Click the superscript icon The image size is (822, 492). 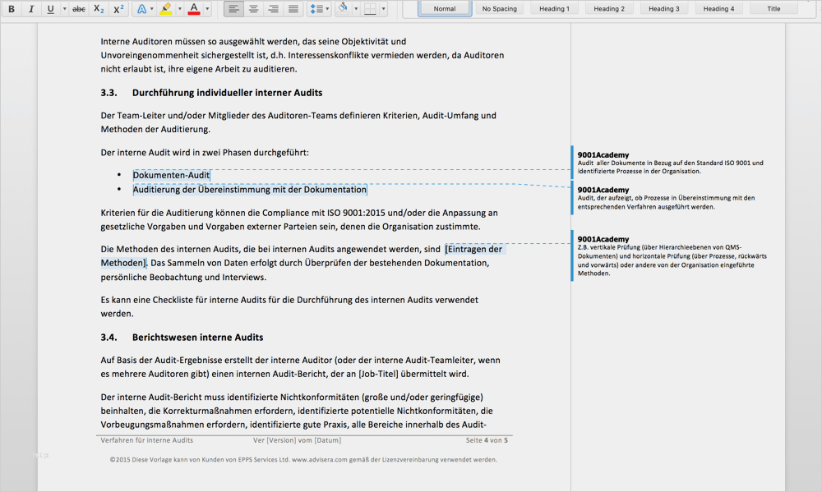(x=118, y=9)
